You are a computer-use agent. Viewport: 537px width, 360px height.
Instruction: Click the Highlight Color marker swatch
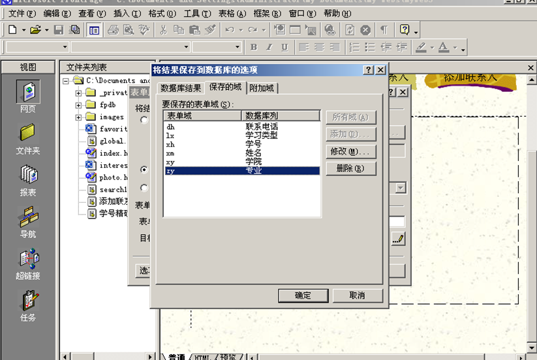click(x=422, y=47)
